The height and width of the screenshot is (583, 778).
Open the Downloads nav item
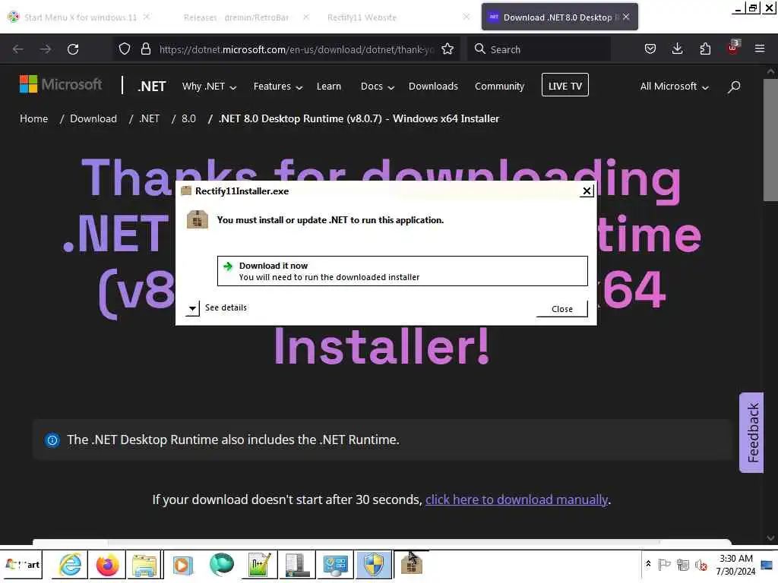point(433,87)
